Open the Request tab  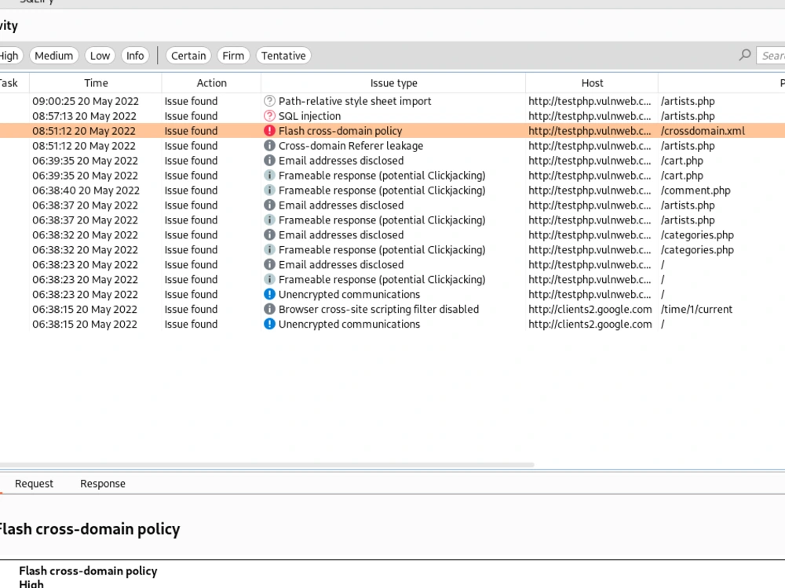click(34, 484)
